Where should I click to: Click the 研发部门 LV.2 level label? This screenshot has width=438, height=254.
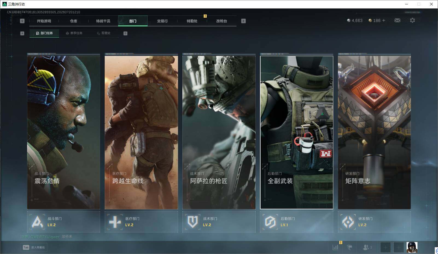coord(362,225)
